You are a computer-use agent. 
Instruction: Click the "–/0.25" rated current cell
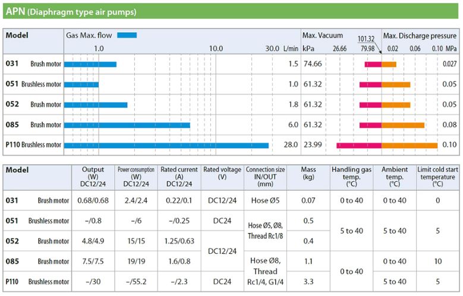[x=179, y=221]
